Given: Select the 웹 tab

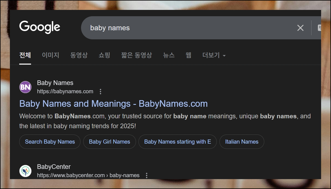Looking at the screenshot, I should pyautogui.click(x=188, y=55).
